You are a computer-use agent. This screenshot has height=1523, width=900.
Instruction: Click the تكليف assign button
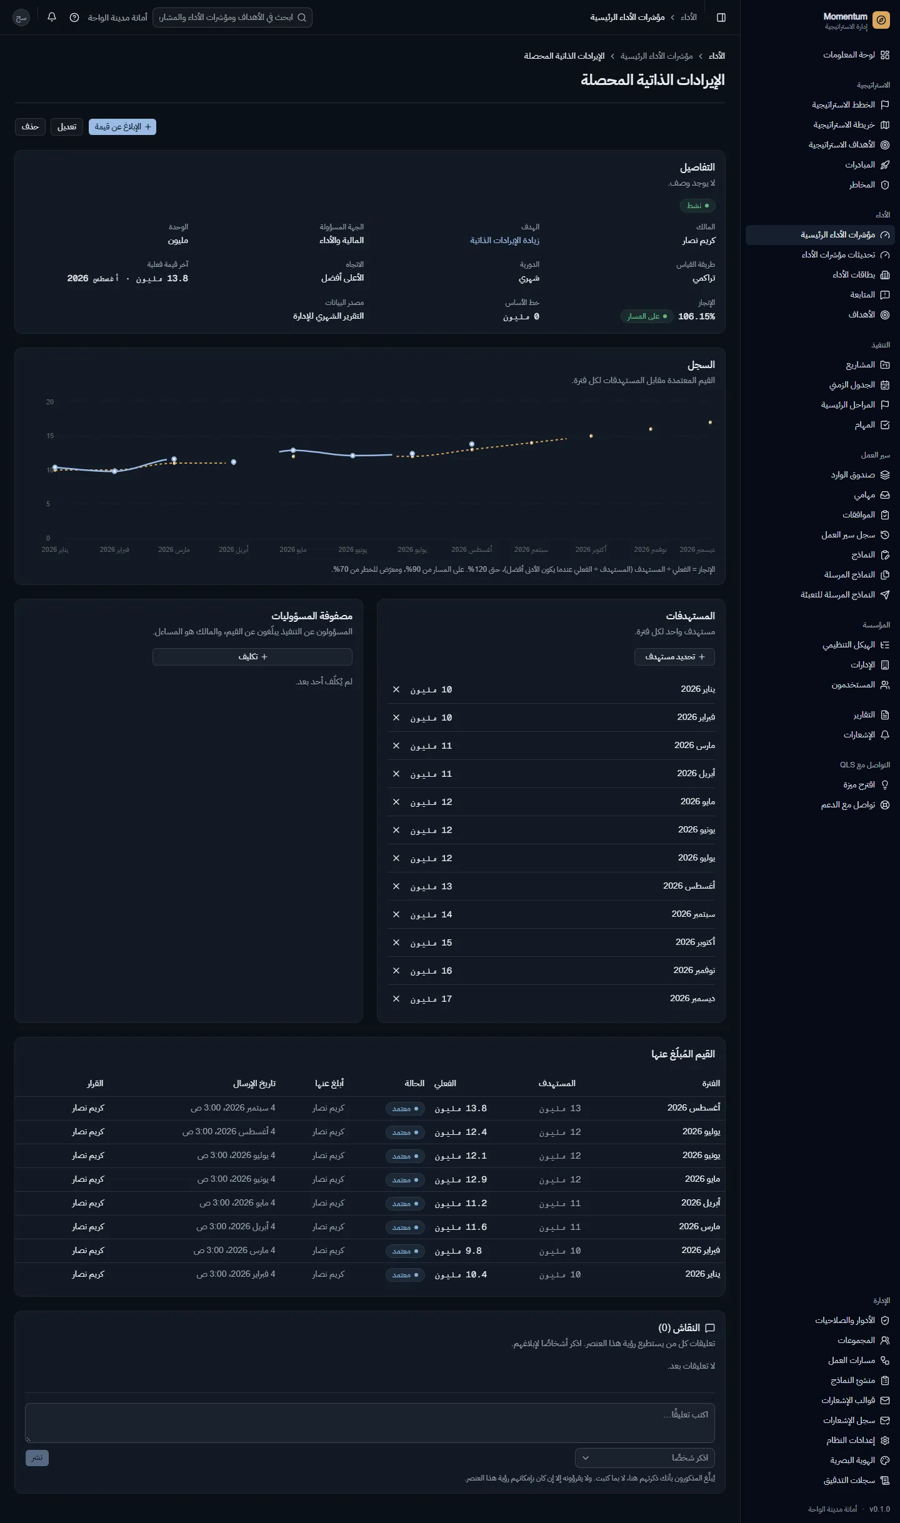252,657
